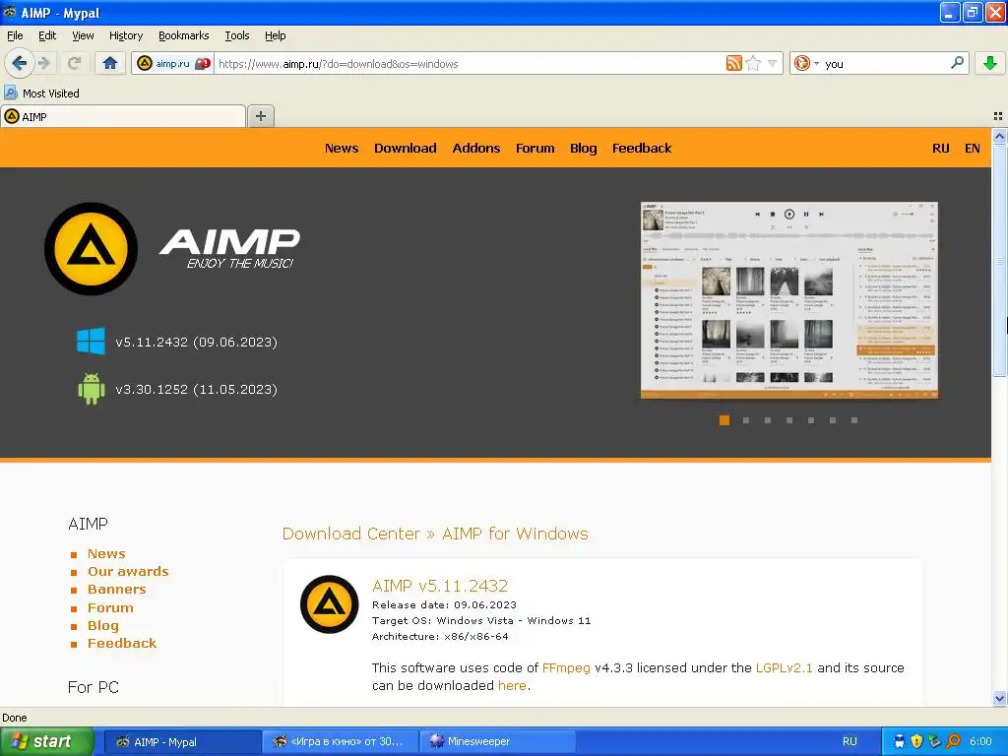
Task: Open the tab groups grid icon
Action: [998, 116]
